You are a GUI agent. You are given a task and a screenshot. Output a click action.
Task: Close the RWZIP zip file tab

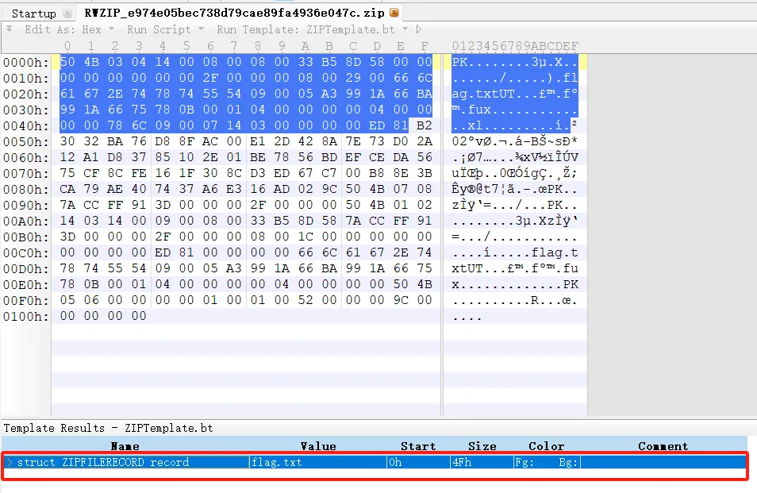pyautogui.click(x=394, y=13)
